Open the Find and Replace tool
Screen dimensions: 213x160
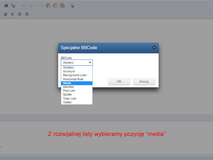click(x=13, y=5)
